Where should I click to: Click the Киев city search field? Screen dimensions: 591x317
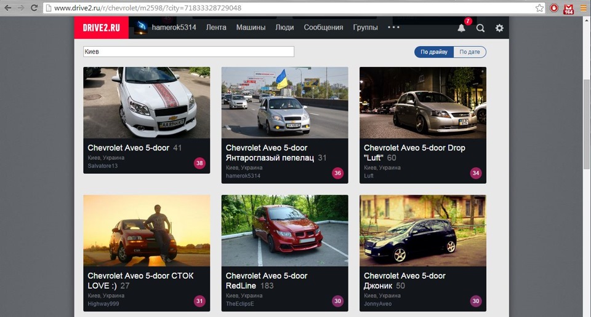pos(188,52)
